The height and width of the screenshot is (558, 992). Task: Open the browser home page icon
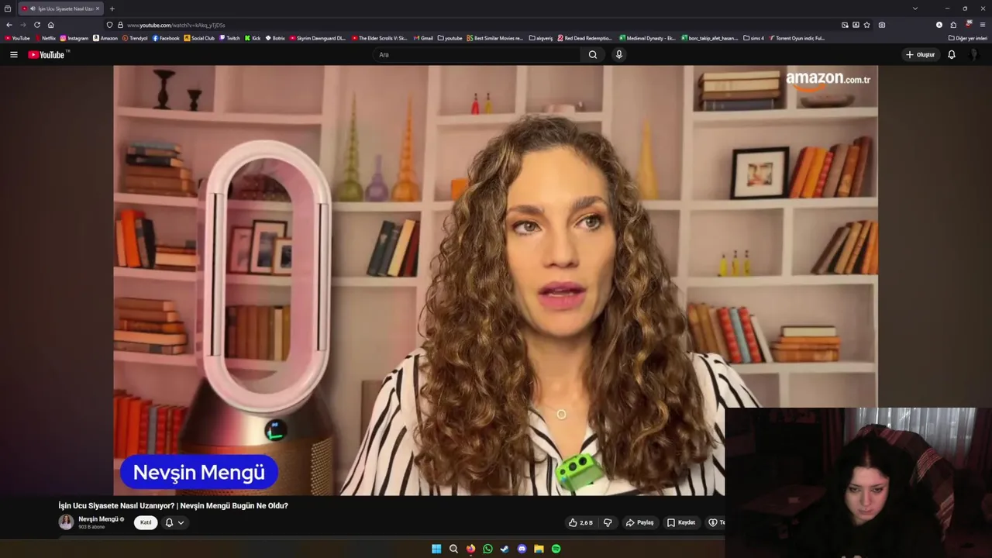(51, 25)
